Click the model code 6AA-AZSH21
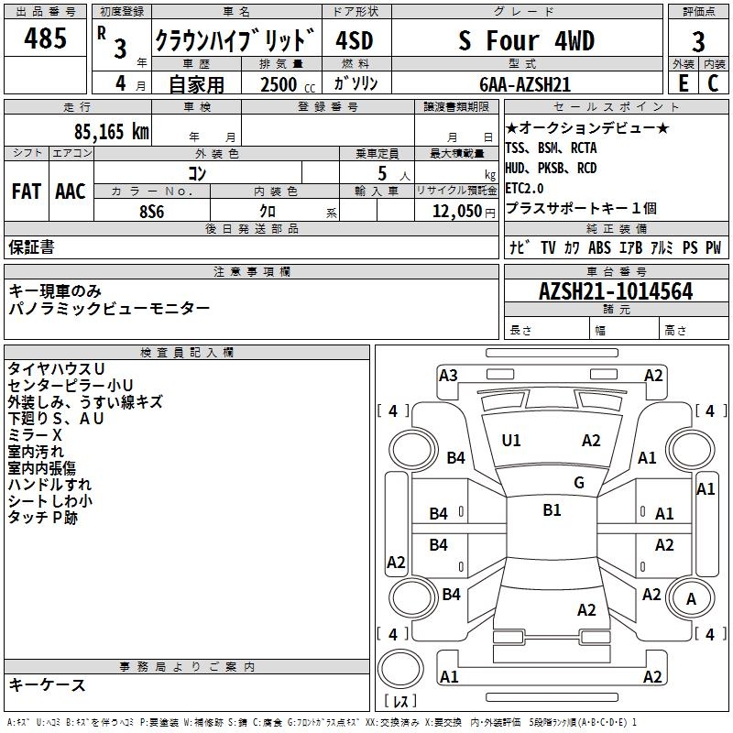 pos(525,83)
